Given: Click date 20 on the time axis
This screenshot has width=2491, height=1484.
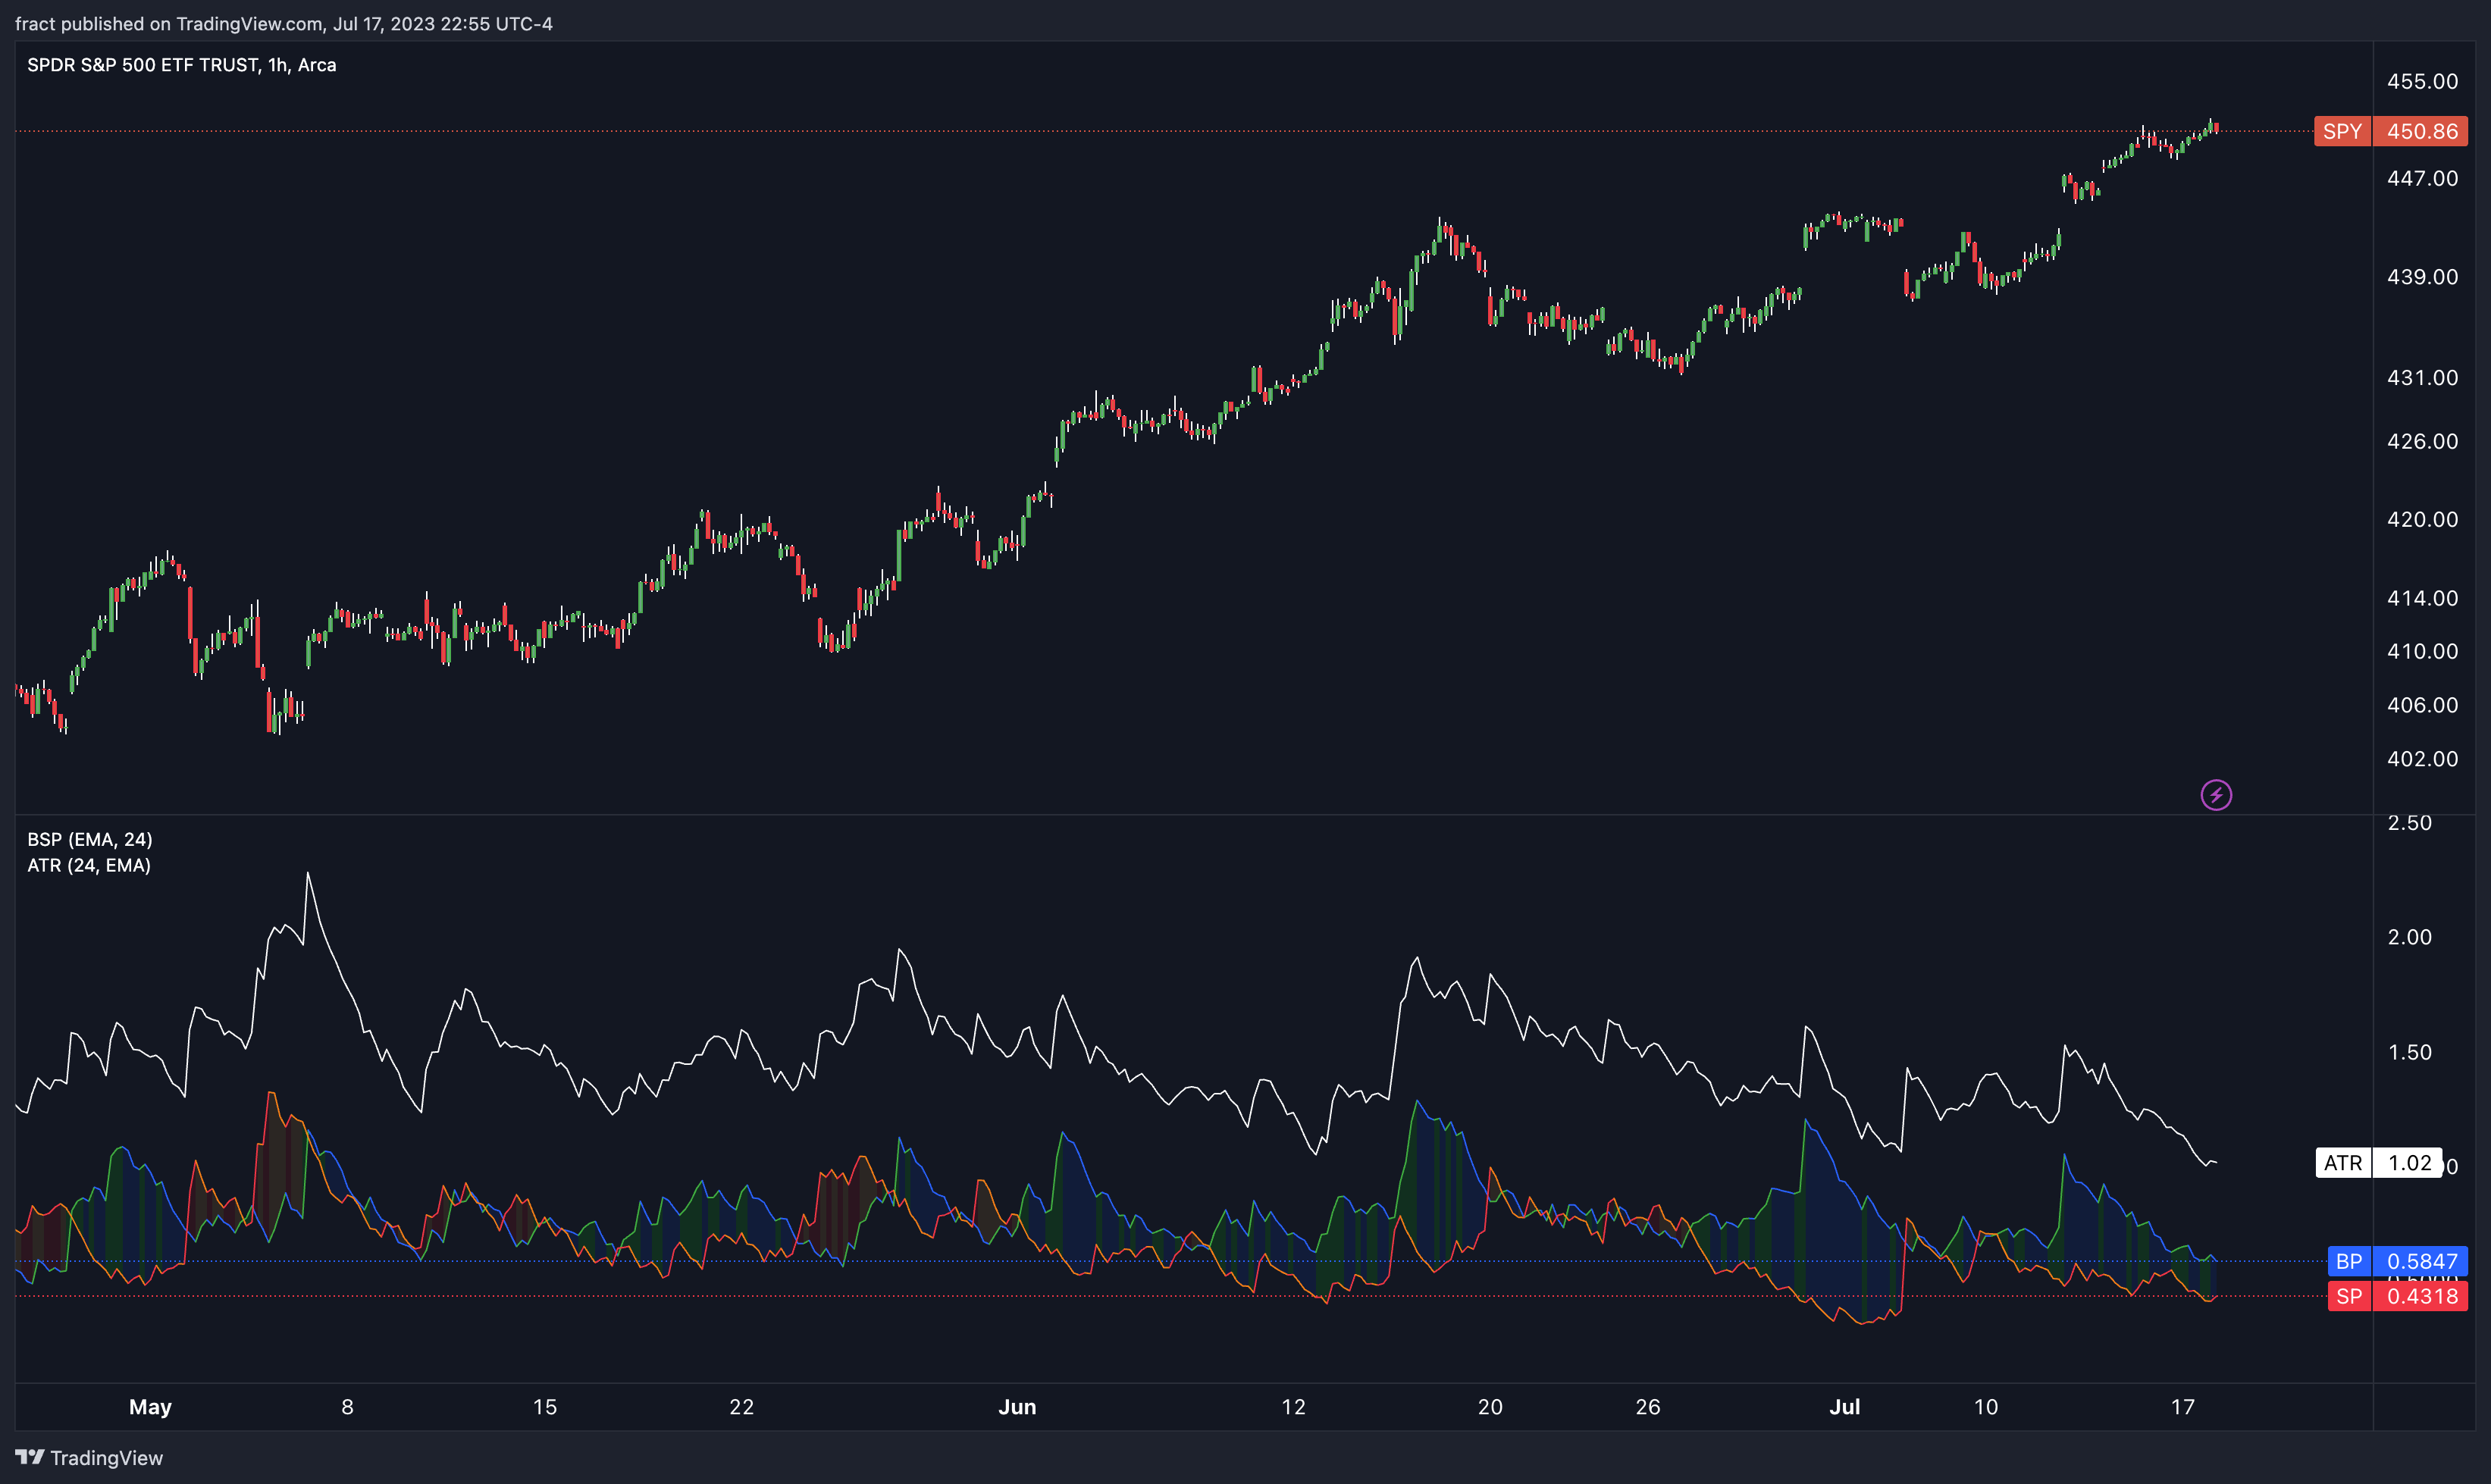Looking at the screenshot, I should [1490, 1407].
